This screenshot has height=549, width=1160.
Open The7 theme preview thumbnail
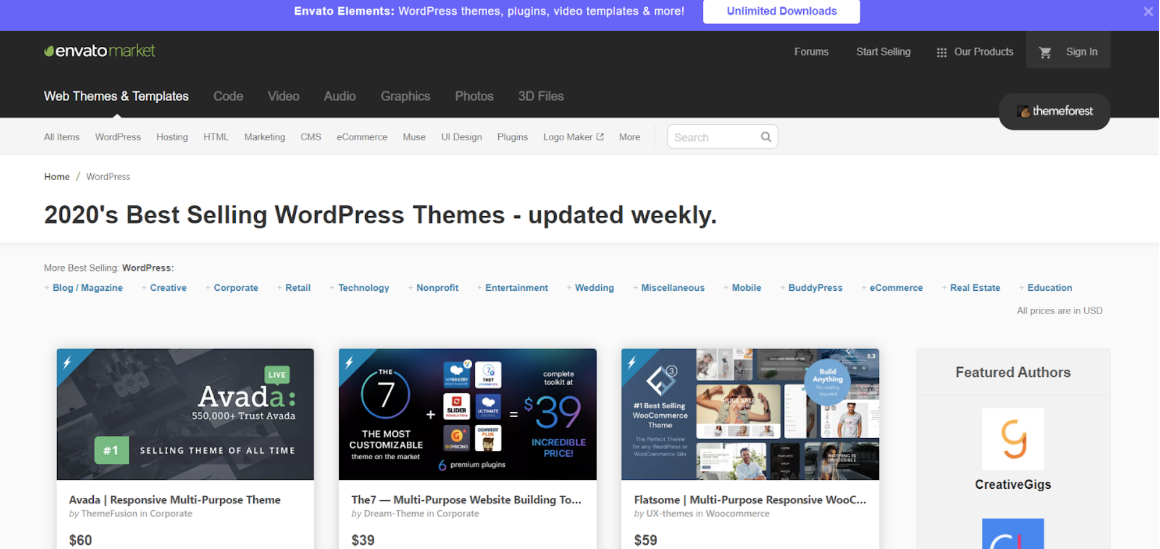click(467, 414)
